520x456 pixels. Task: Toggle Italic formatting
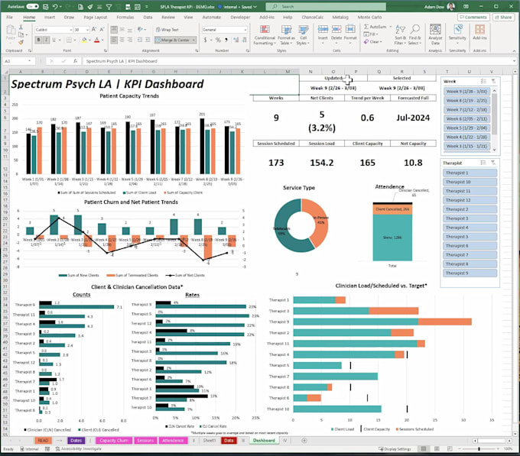click(46, 40)
